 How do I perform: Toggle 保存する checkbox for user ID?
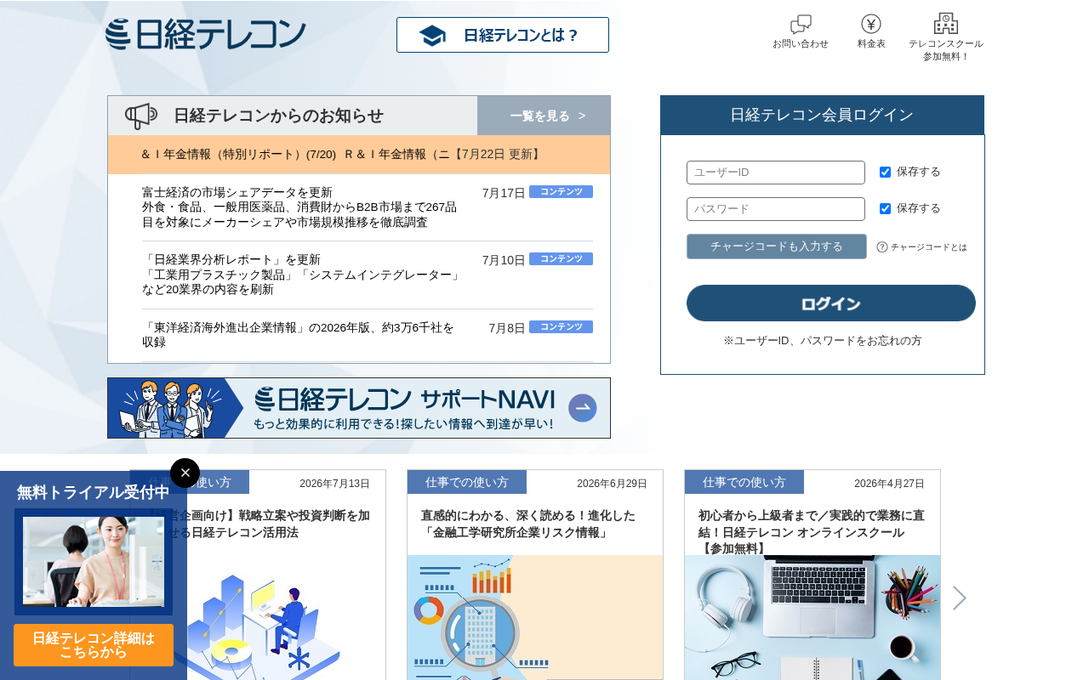(885, 172)
